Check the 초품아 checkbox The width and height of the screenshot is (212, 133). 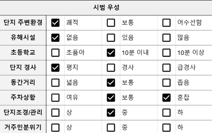(x=55, y=53)
